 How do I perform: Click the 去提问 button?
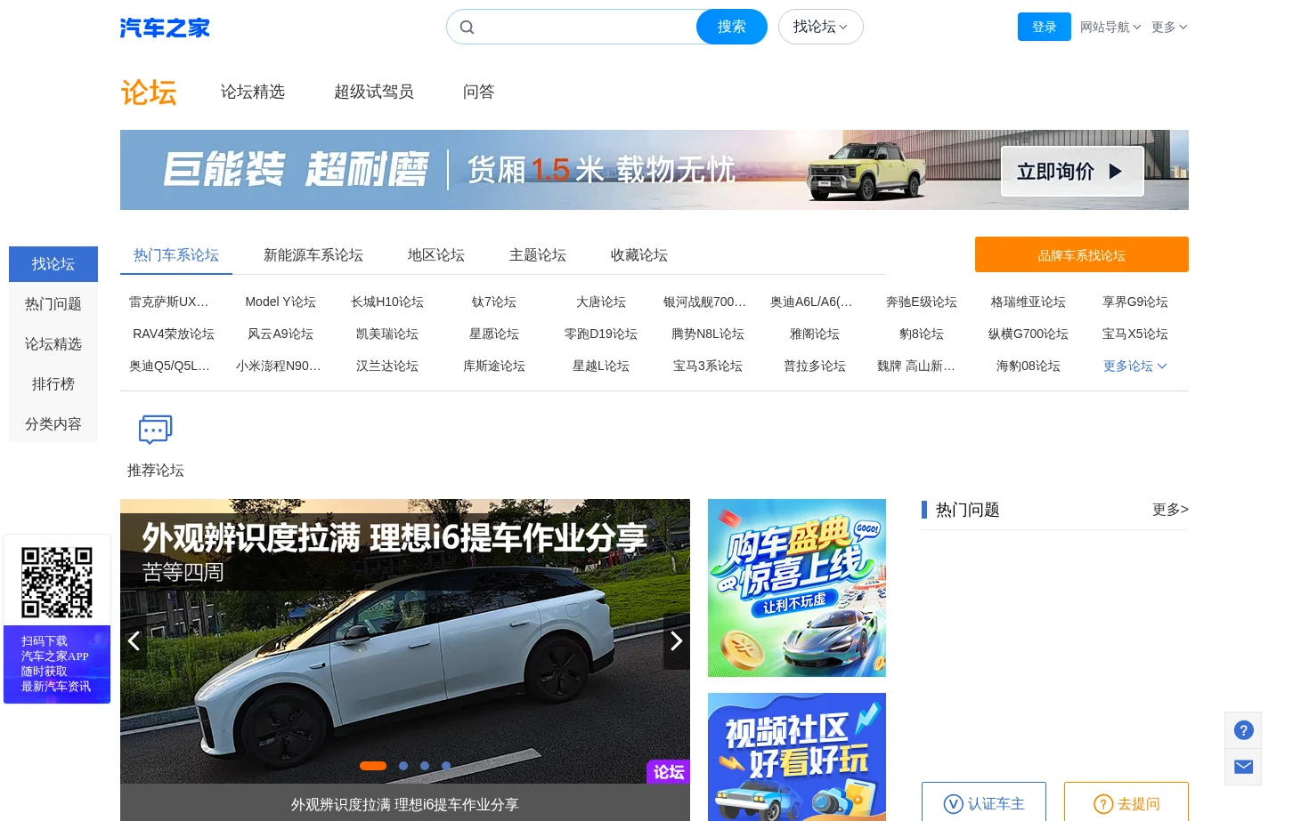pos(1126,802)
